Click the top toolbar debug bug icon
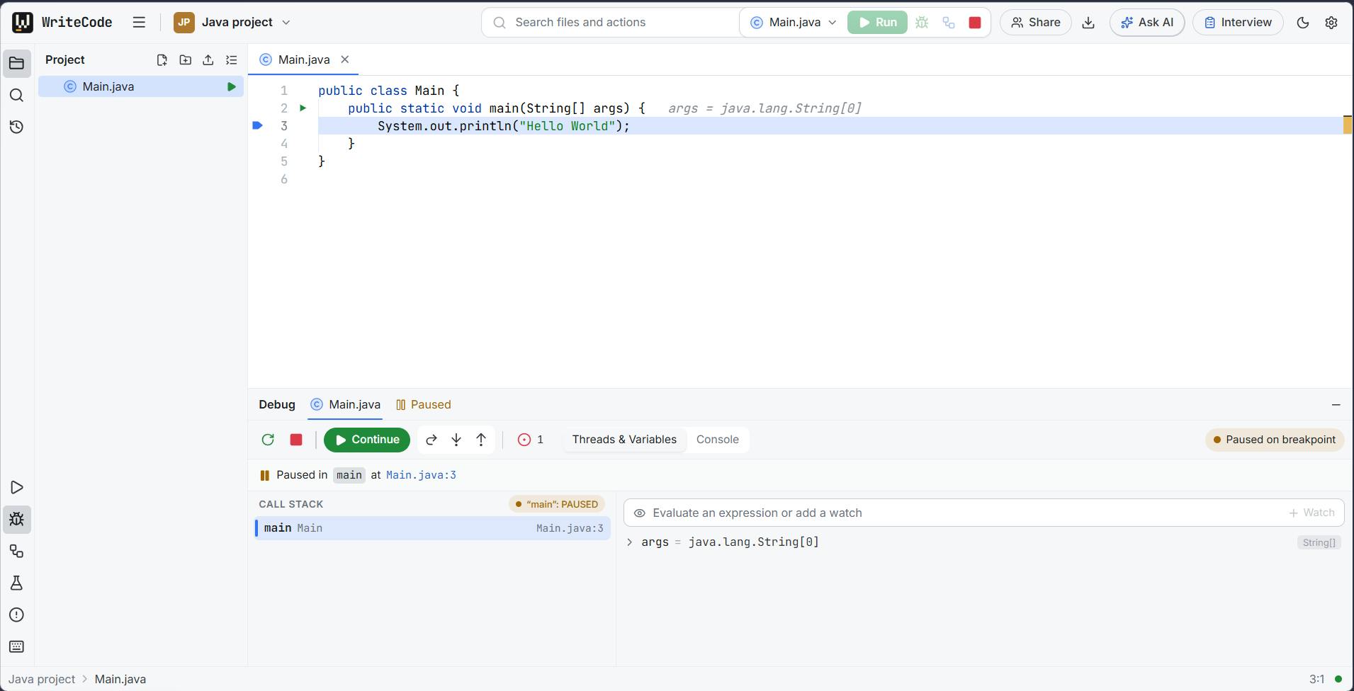This screenshot has width=1354, height=691. coord(922,23)
